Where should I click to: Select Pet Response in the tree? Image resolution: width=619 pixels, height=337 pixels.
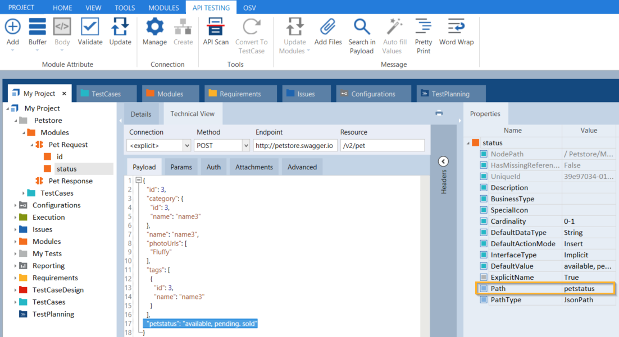pyautogui.click(x=70, y=181)
